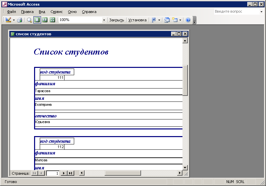Click the surname Тарасова
This screenshot has width=266, height=186.
[42, 91]
